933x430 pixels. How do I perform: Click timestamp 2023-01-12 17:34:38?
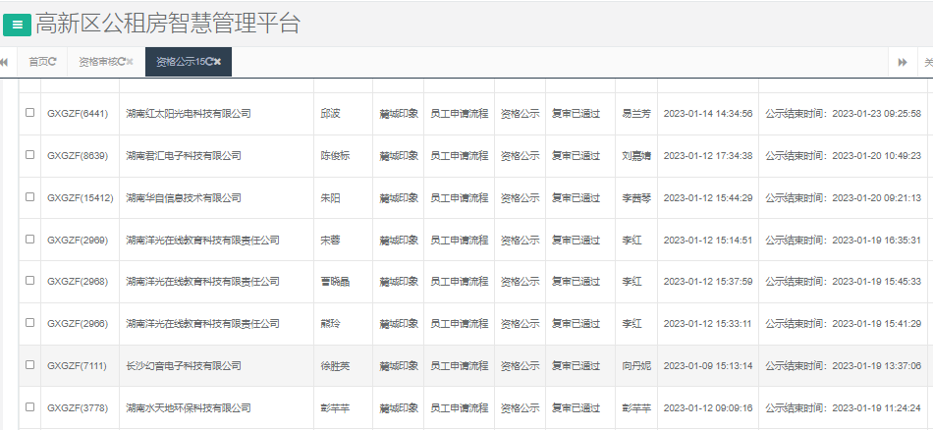point(708,156)
